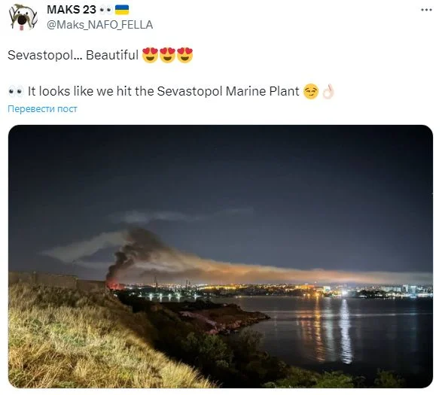Screen dimensions: 442x395
Task: Click the @Maks_NAFO_FELLA handle
Action: pyautogui.click(x=100, y=25)
